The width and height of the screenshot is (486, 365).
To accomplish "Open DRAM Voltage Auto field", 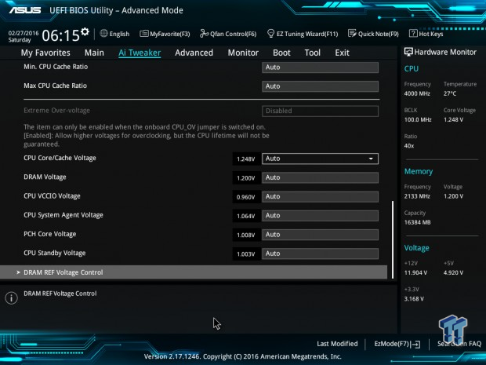I will coord(320,177).
